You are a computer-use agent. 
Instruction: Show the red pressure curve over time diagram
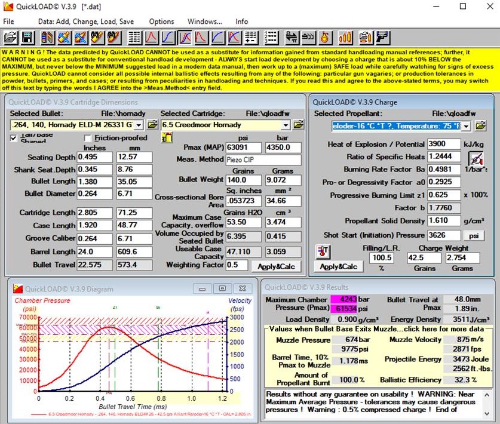[152, 38]
